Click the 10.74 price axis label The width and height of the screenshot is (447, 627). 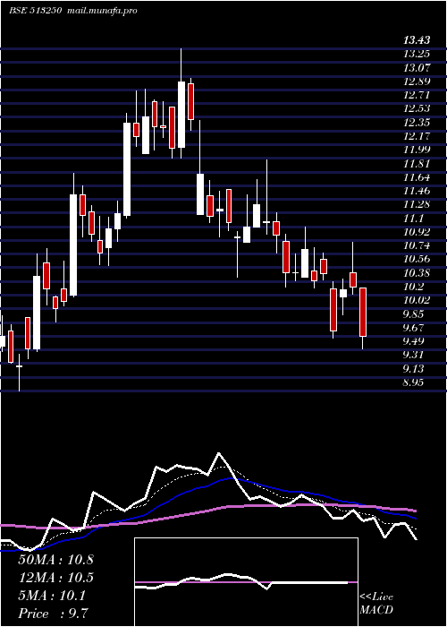pyautogui.click(x=417, y=245)
